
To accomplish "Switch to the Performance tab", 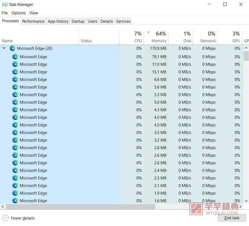I will pyautogui.click(x=33, y=21).
